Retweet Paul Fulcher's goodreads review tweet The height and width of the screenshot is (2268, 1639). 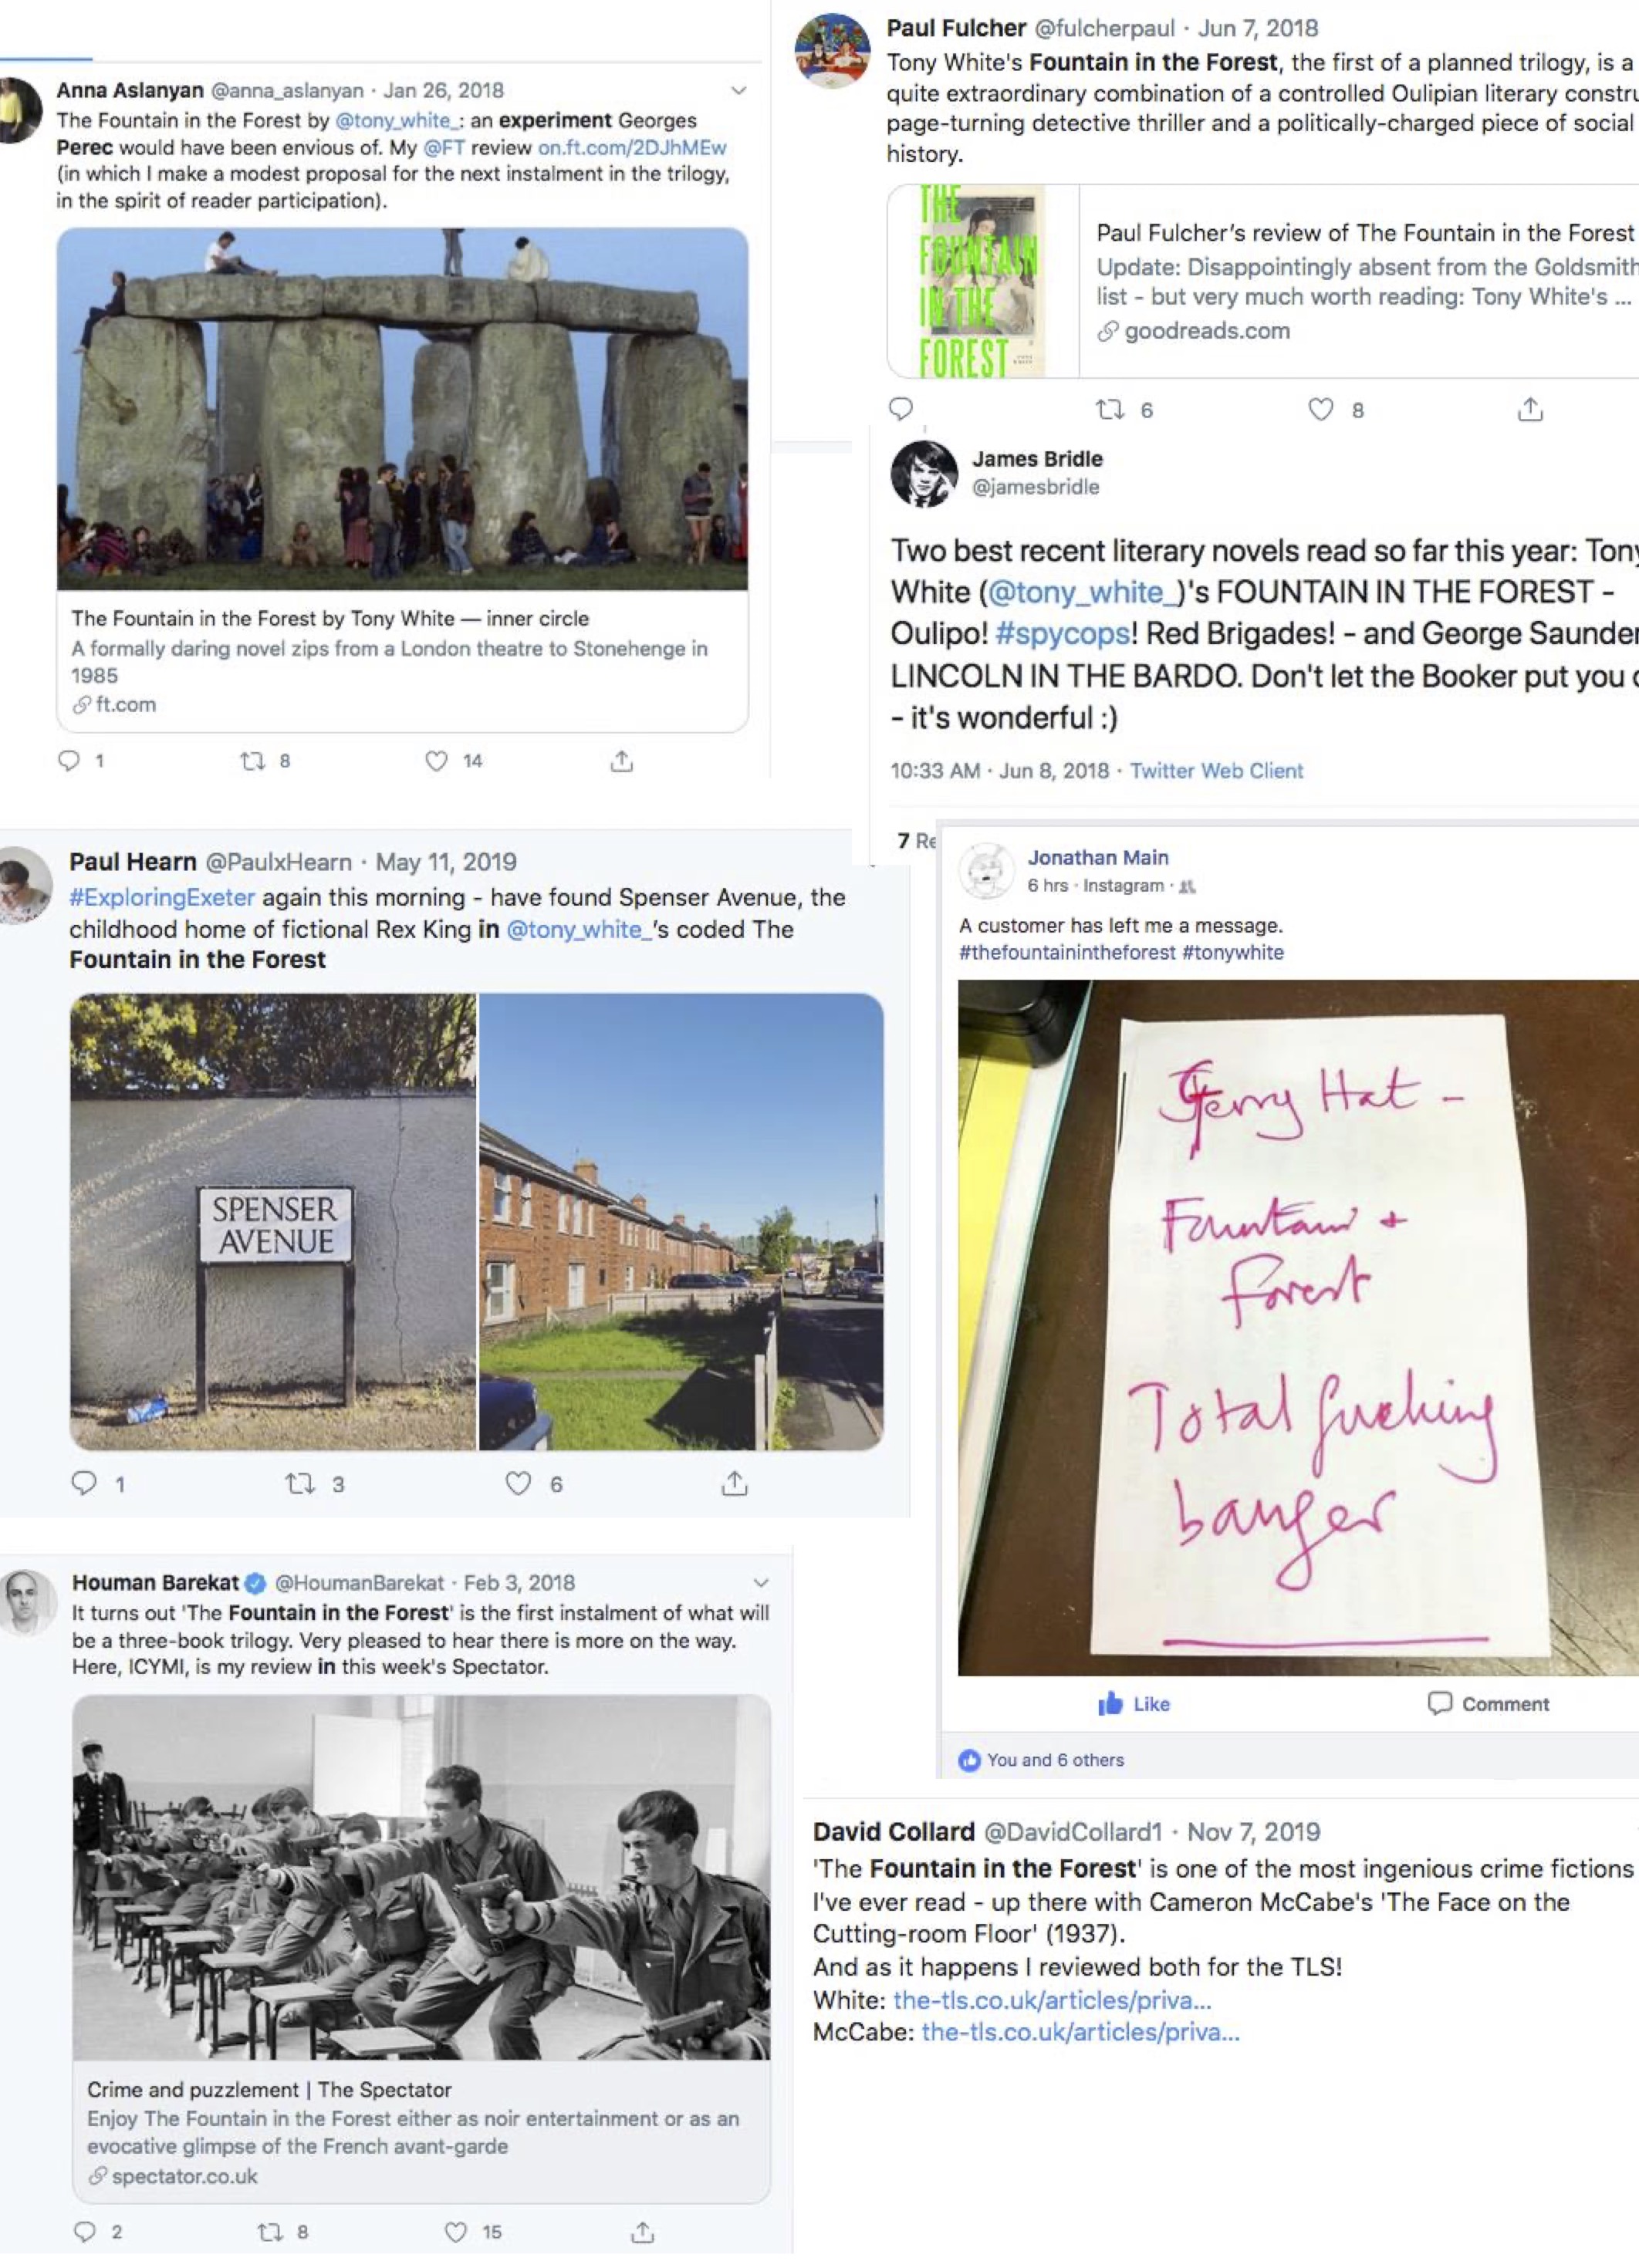click(x=1110, y=409)
